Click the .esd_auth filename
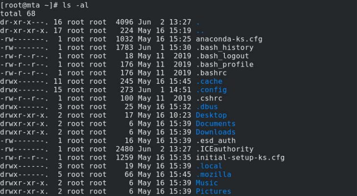The height and width of the screenshot is (196, 357). pyautogui.click(x=215, y=141)
